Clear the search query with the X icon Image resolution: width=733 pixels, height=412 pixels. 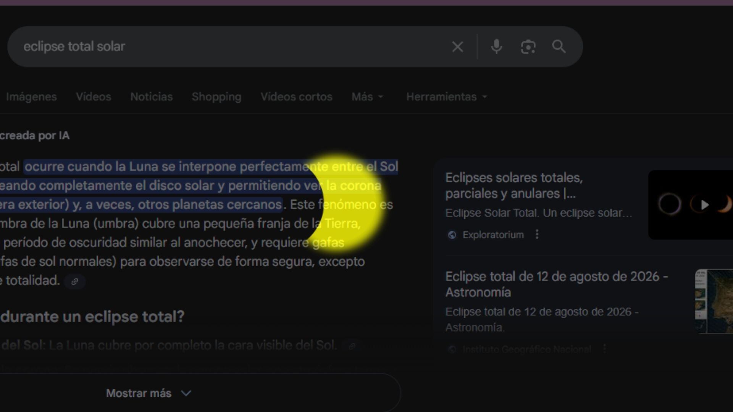[457, 47]
